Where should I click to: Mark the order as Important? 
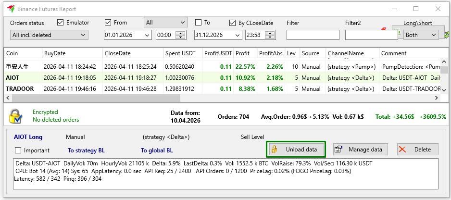19,150
